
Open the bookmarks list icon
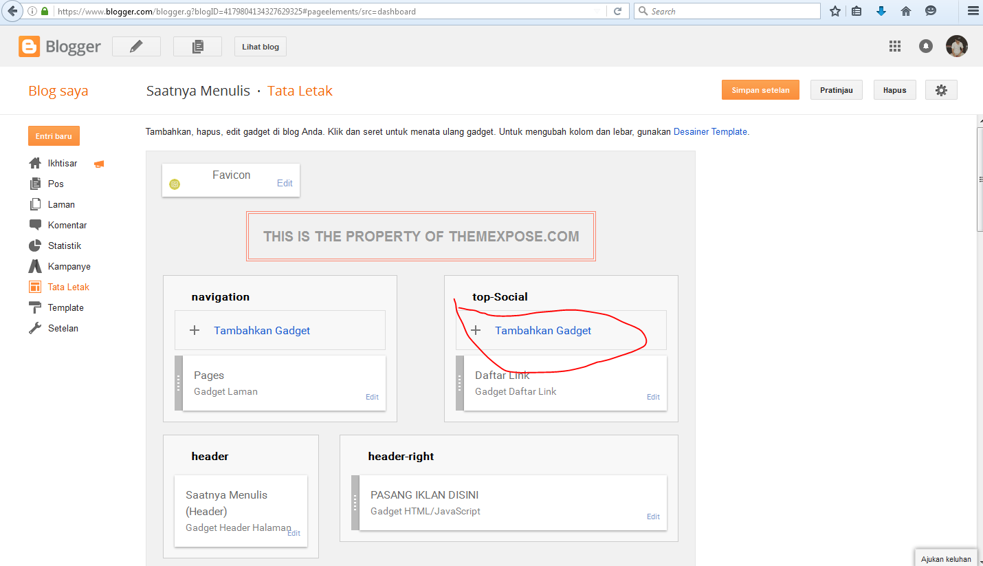click(x=857, y=11)
